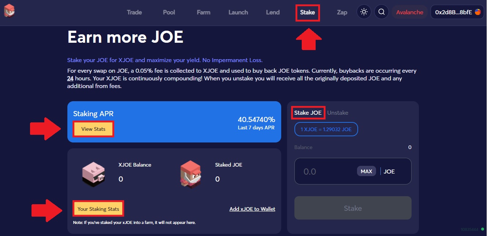This screenshot has width=487, height=236.
Task: Click the Staked JOE character icon
Action: tap(191, 174)
